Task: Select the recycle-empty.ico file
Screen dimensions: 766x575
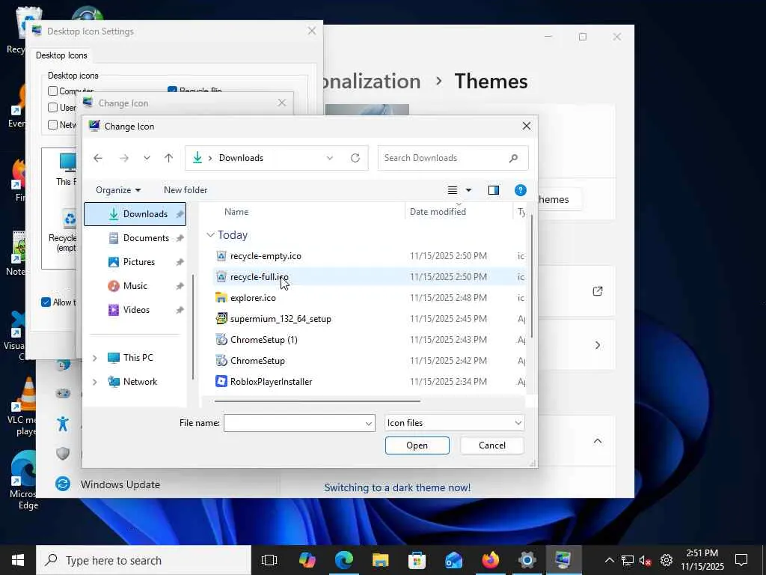Action: pos(266,256)
